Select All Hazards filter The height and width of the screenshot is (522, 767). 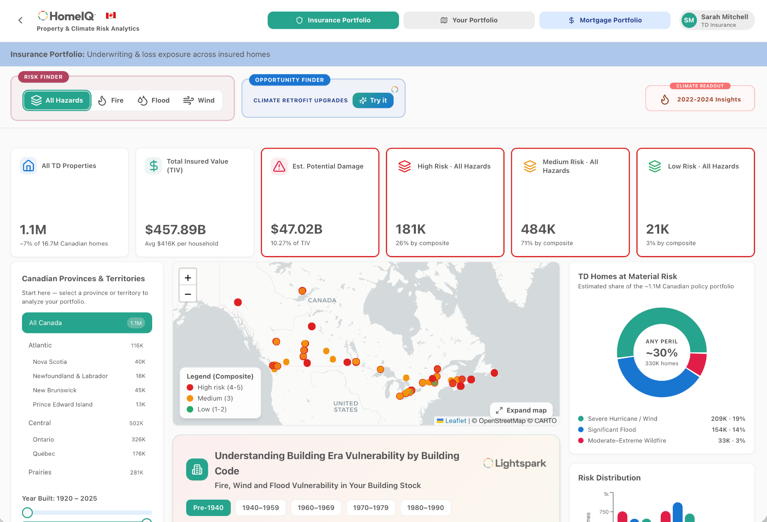pos(57,100)
